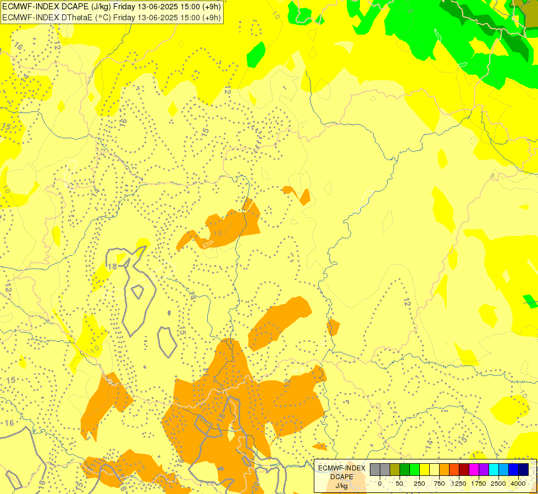Select the red-orange legend swatch
Viewport: 538px width, 494px height.
tap(454, 469)
